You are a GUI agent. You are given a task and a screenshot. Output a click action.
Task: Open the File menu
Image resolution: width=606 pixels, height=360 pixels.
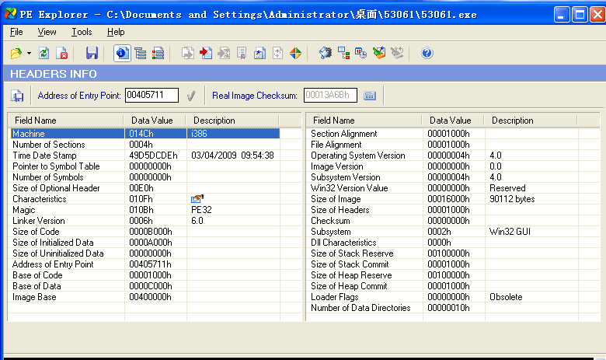click(16, 32)
